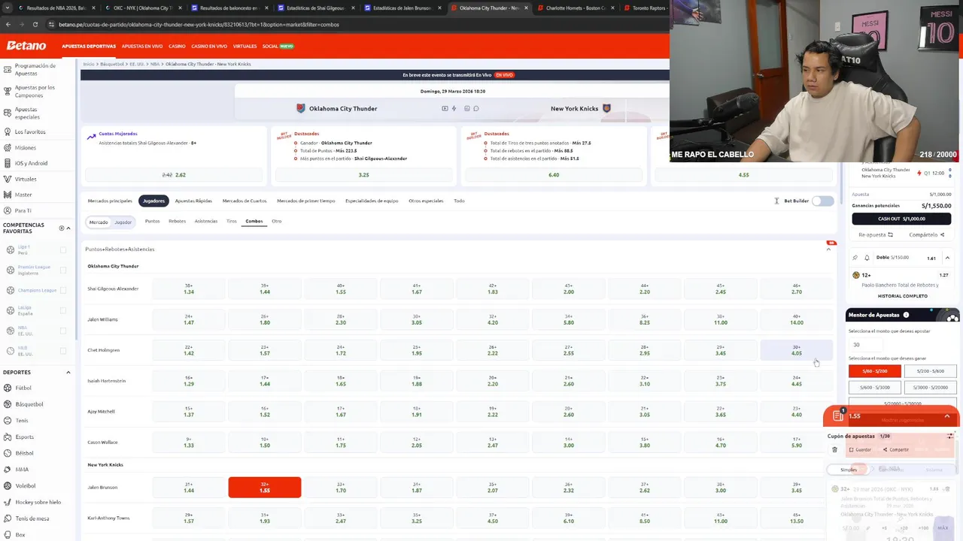Screen dimensions: 963x541
Task: Check the NBA EE. UU. checkbox
Action: [62, 331]
